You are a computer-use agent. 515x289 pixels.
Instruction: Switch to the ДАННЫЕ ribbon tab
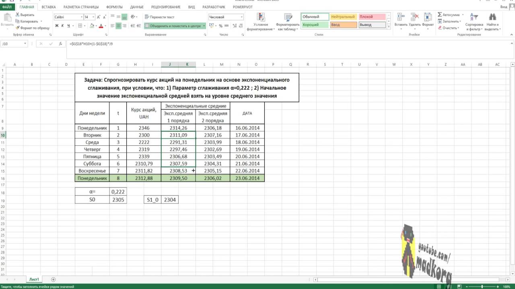coord(137,7)
